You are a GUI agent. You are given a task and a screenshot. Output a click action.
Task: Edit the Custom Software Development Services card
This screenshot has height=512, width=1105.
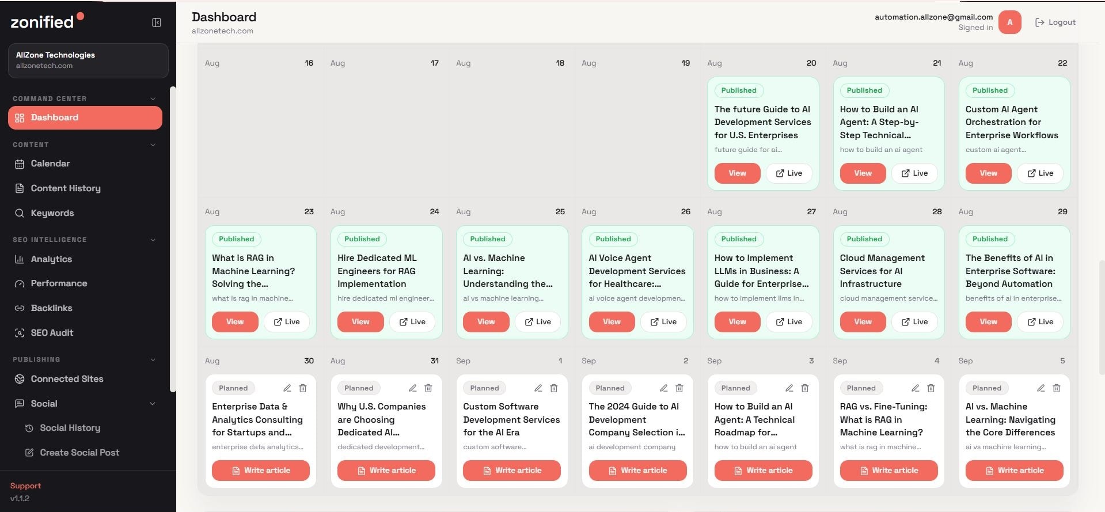538,388
